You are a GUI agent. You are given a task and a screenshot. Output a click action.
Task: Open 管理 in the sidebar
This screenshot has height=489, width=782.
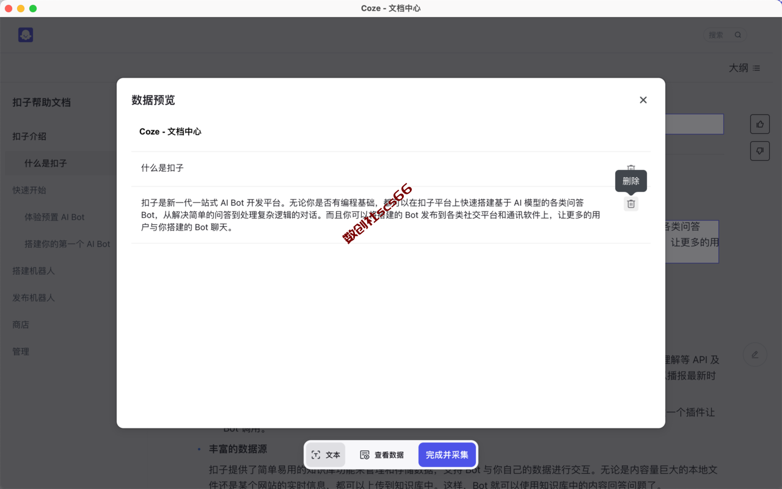click(x=21, y=351)
